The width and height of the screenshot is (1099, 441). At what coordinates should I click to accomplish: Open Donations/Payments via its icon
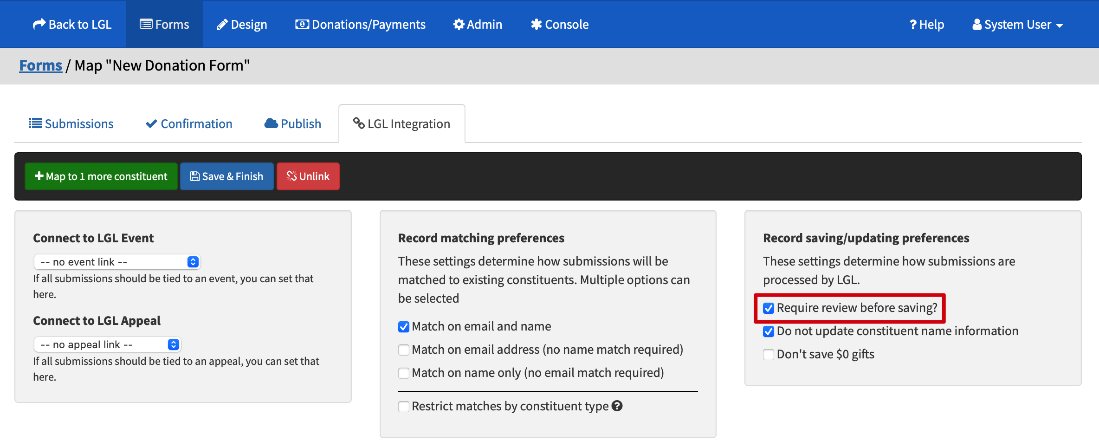click(x=302, y=24)
